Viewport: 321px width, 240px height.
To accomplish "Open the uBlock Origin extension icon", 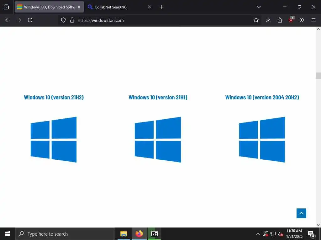I will [291, 20].
